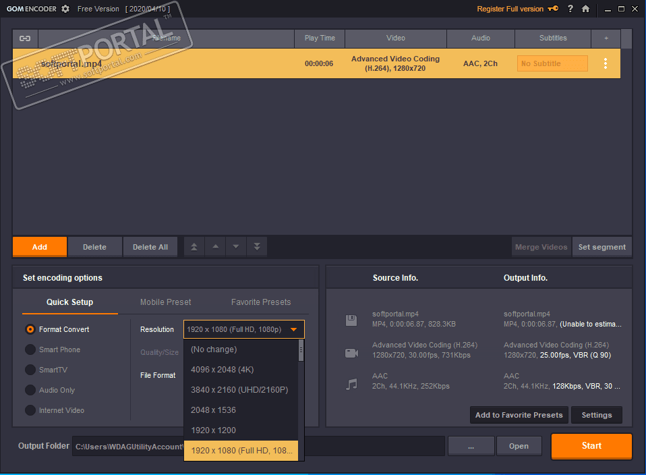Click the key icon beside Register Full version
Image resolution: width=646 pixels, height=475 pixels.
(x=554, y=9)
